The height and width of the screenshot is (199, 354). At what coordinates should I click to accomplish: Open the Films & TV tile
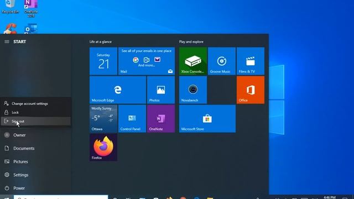(x=251, y=61)
